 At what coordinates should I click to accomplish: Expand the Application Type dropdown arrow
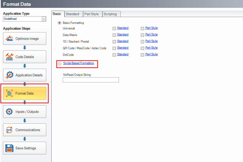pyautogui.click(x=44, y=19)
